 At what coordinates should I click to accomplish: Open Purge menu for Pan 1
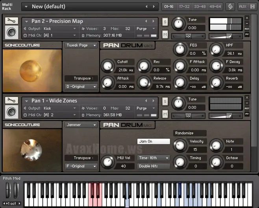146,108
